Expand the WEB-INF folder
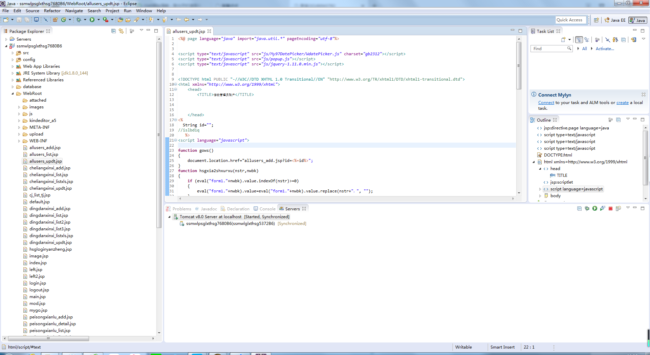The width and height of the screenshot is (650, 355). coord(19,141)
